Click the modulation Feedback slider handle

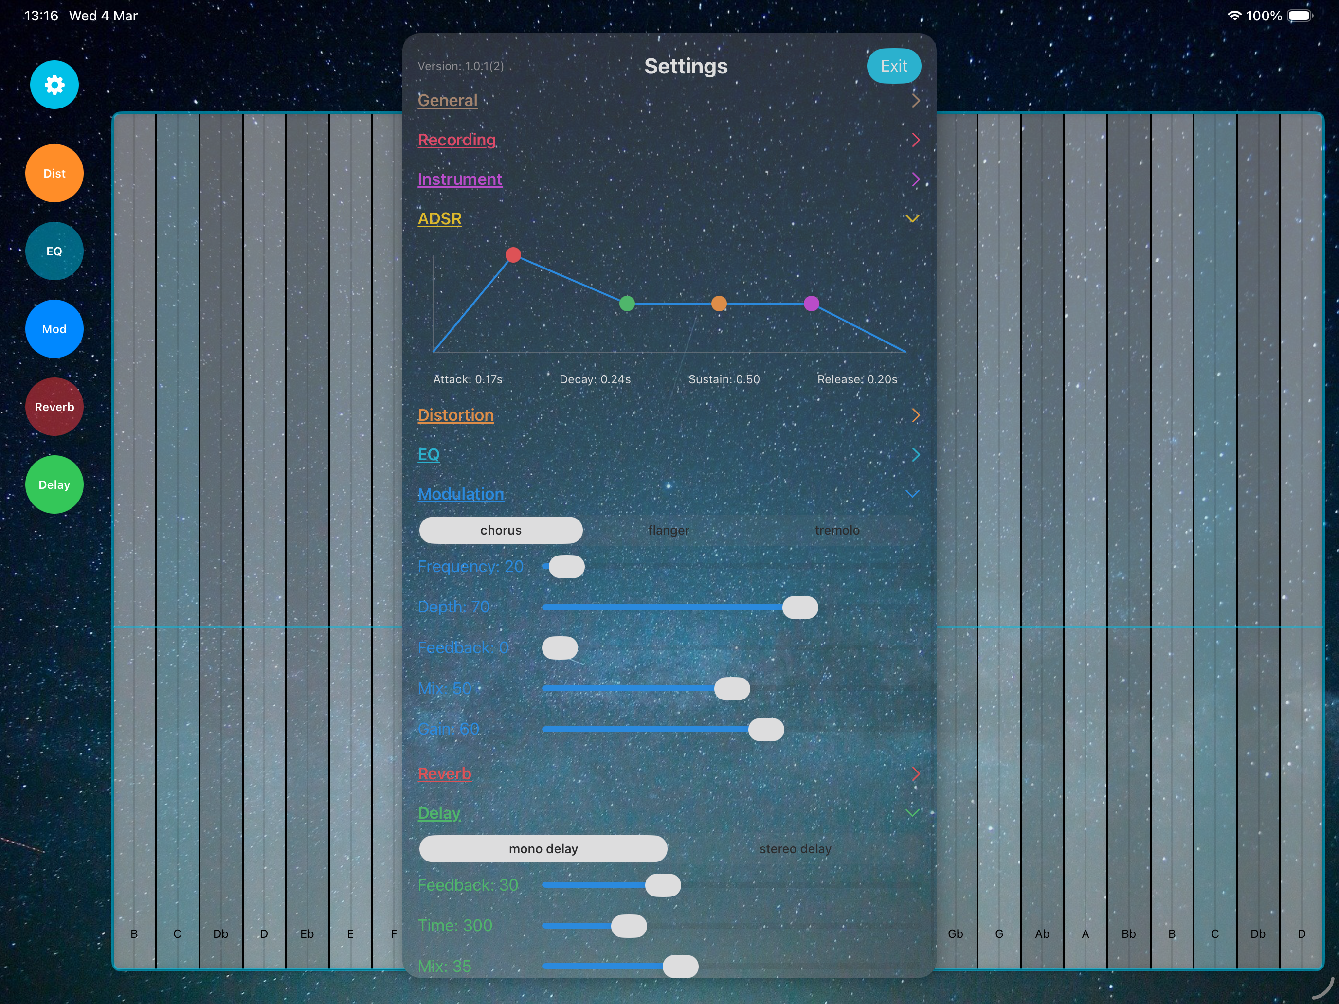[x=560, y=647]
